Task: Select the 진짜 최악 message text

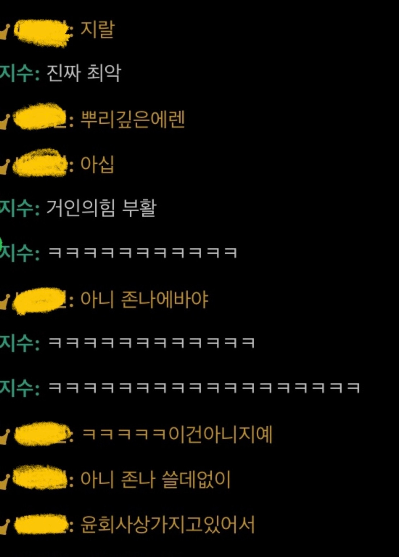Action: (84, 73)
